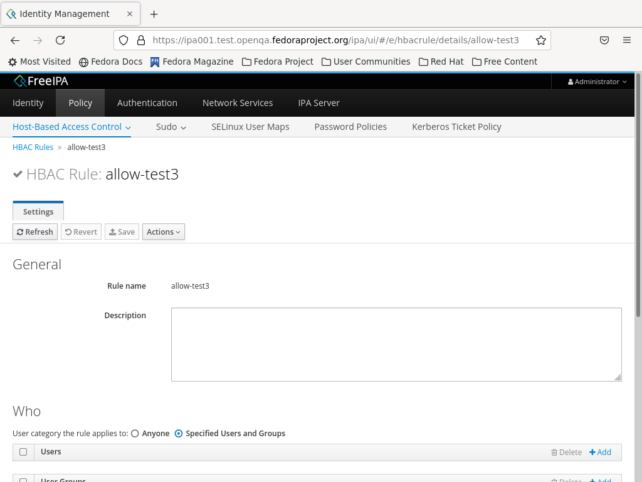This screenshot has width=642, height=482.
Task: Expand the Host-Based Access Control submenu
Action: [71, 127]
